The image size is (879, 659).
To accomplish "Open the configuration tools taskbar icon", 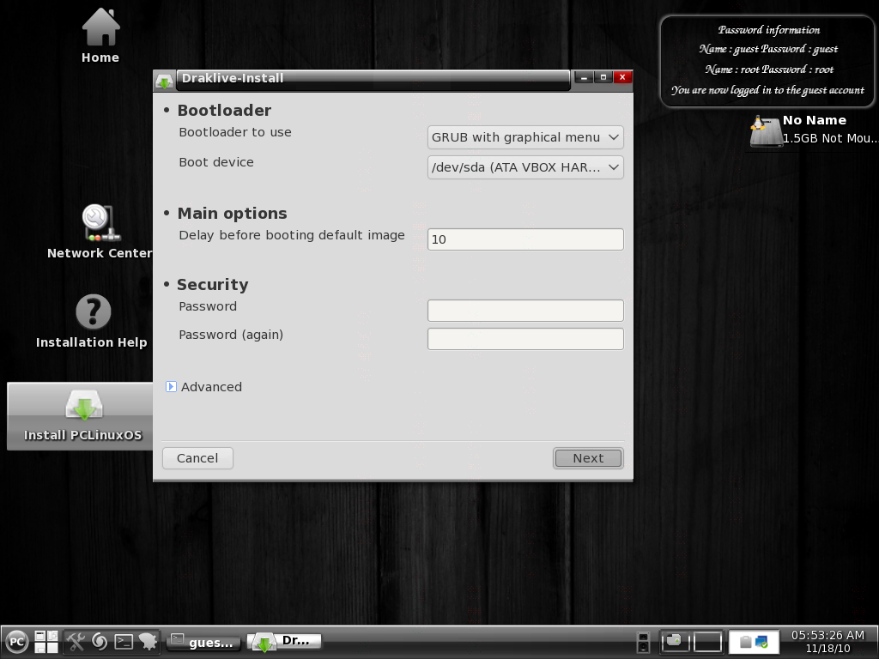I will (x=75, y=642).
